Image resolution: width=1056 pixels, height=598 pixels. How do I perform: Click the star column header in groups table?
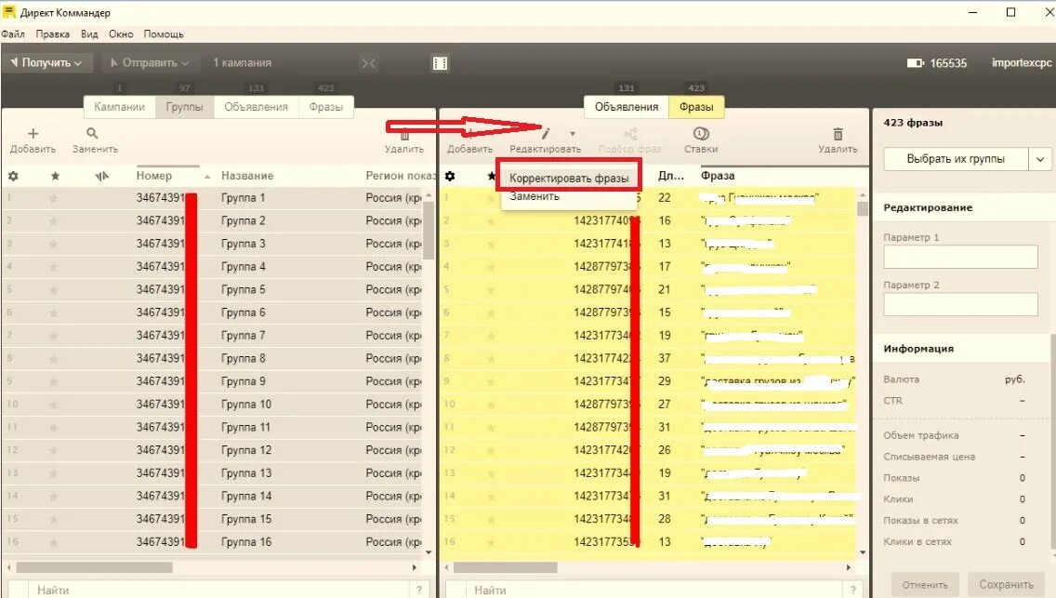click(55, 176)
